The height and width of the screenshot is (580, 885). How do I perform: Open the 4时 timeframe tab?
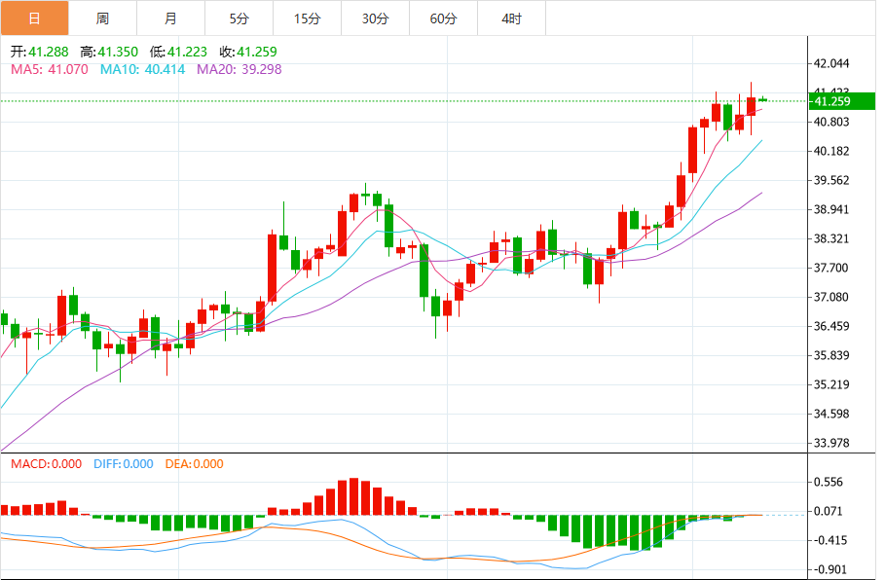(x=512, y=18)
